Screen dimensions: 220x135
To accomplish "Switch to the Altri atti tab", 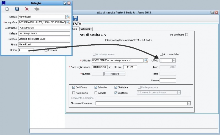I will [x=86, y=29].
